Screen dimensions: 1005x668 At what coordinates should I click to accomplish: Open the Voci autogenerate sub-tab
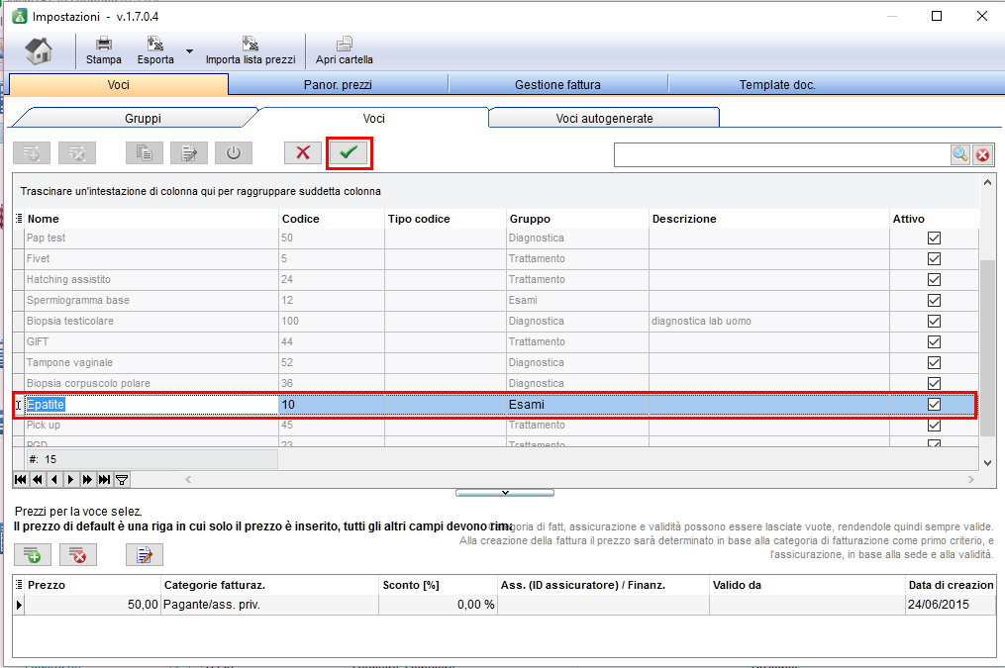pos(604,119)
